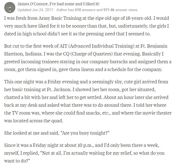The image size is (174, 165).
Task: Click the quote "Are you busy tonight?"
Action: (85, 133)
